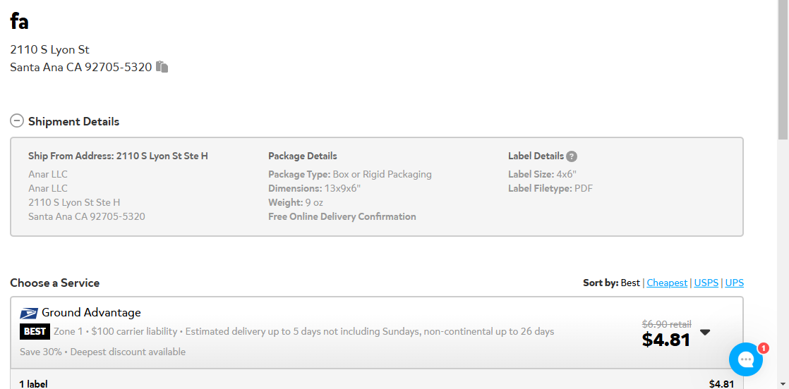Image resolution: width=789 pixels, height=389 pixels.
Task: Sort services by Cheapest
Action: point(667,283)
